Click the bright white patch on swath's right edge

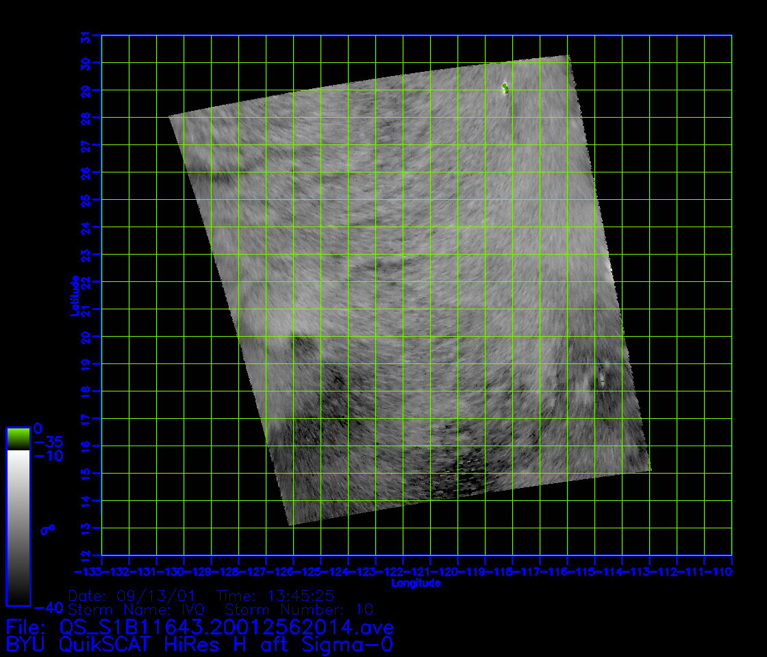pyautogui.click(x=612, y=268)
